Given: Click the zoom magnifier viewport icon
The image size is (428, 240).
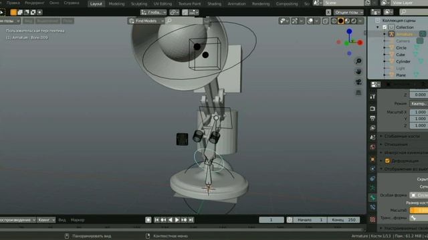Looking at the screenshot, I should click(x=358, y=61).
